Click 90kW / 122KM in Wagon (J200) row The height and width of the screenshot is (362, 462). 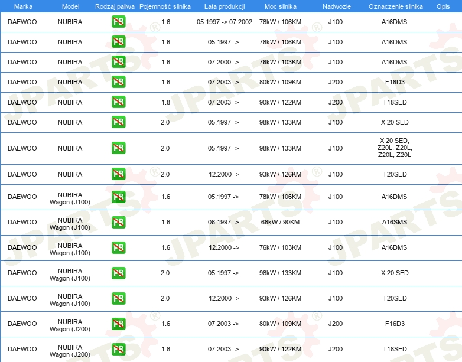coord(280,349)
